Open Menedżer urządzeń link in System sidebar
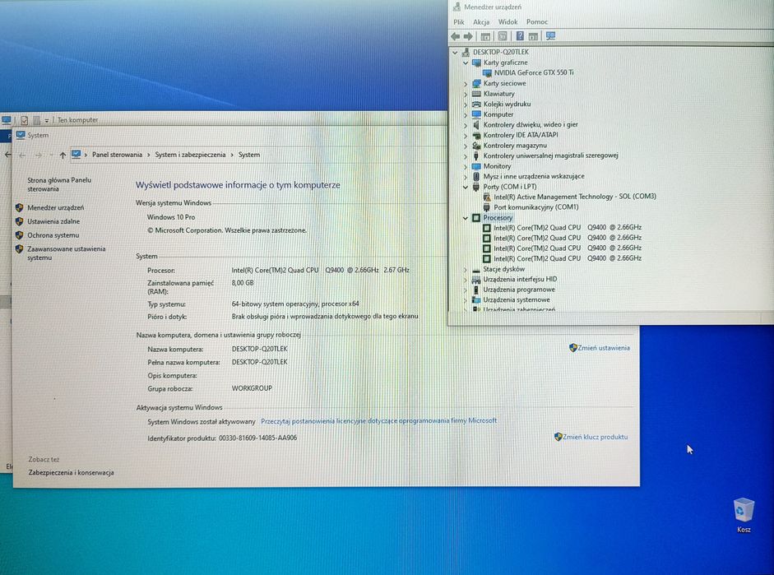774x575 pixels. pyautogui.click(x=55, y=208)
